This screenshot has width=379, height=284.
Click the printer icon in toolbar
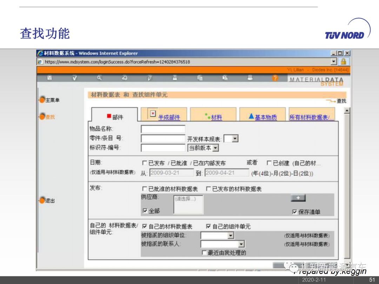tap(250, 78)
